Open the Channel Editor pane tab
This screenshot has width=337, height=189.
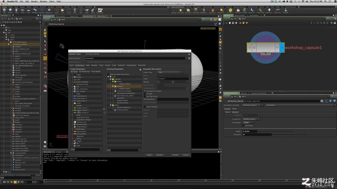pos(61,16)
